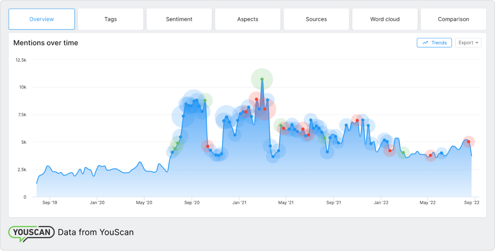Image resolution: width=495 pixels, height=251 pixels.
Task: Click the green marker between Jan '22 and May '22
Action: point(403,153)
